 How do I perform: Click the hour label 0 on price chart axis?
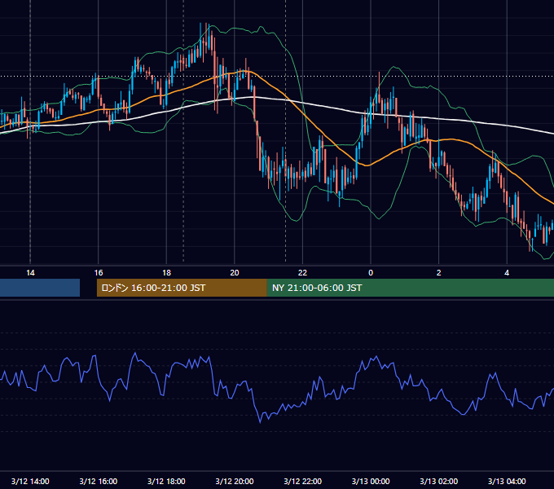click(371, 273)
